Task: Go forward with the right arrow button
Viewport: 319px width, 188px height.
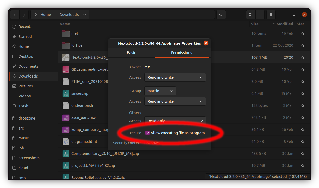Action: (24, 15)
